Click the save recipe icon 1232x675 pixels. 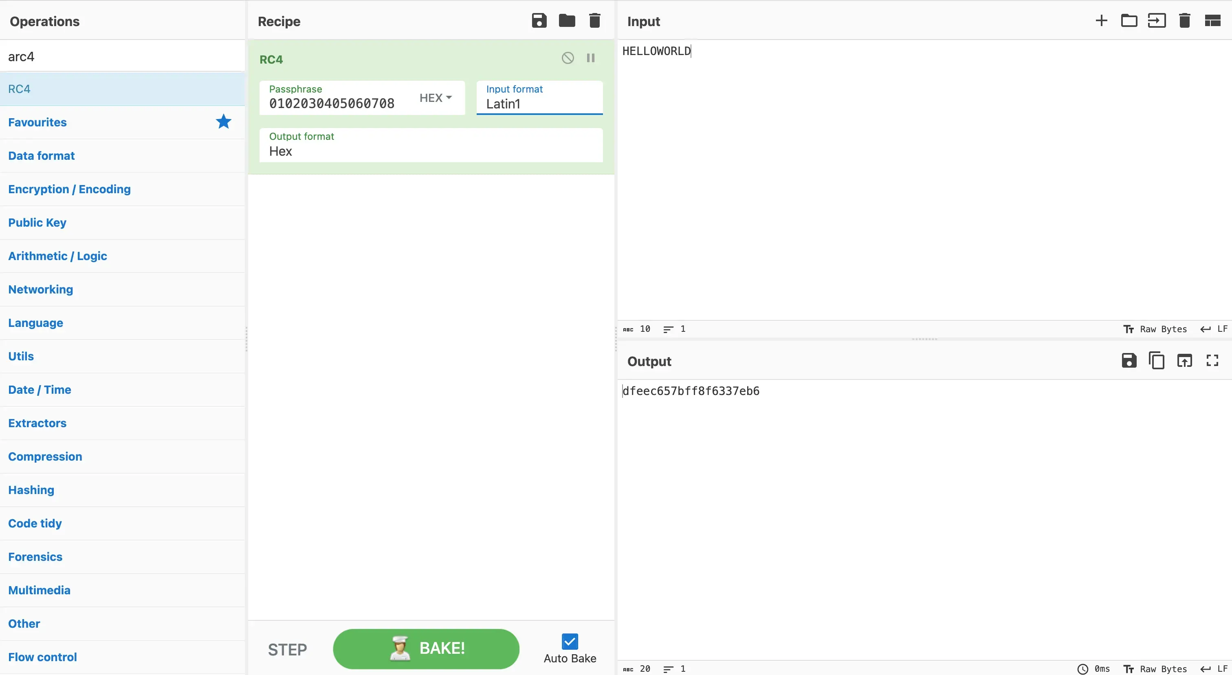539,21
